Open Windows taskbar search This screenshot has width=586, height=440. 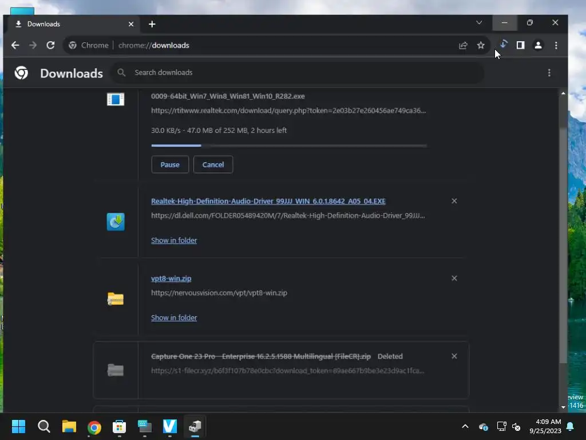click(x=43, y=426)
